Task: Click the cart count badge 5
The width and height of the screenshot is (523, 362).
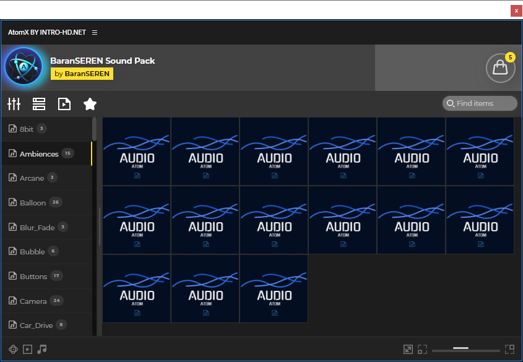Action: 510,58
